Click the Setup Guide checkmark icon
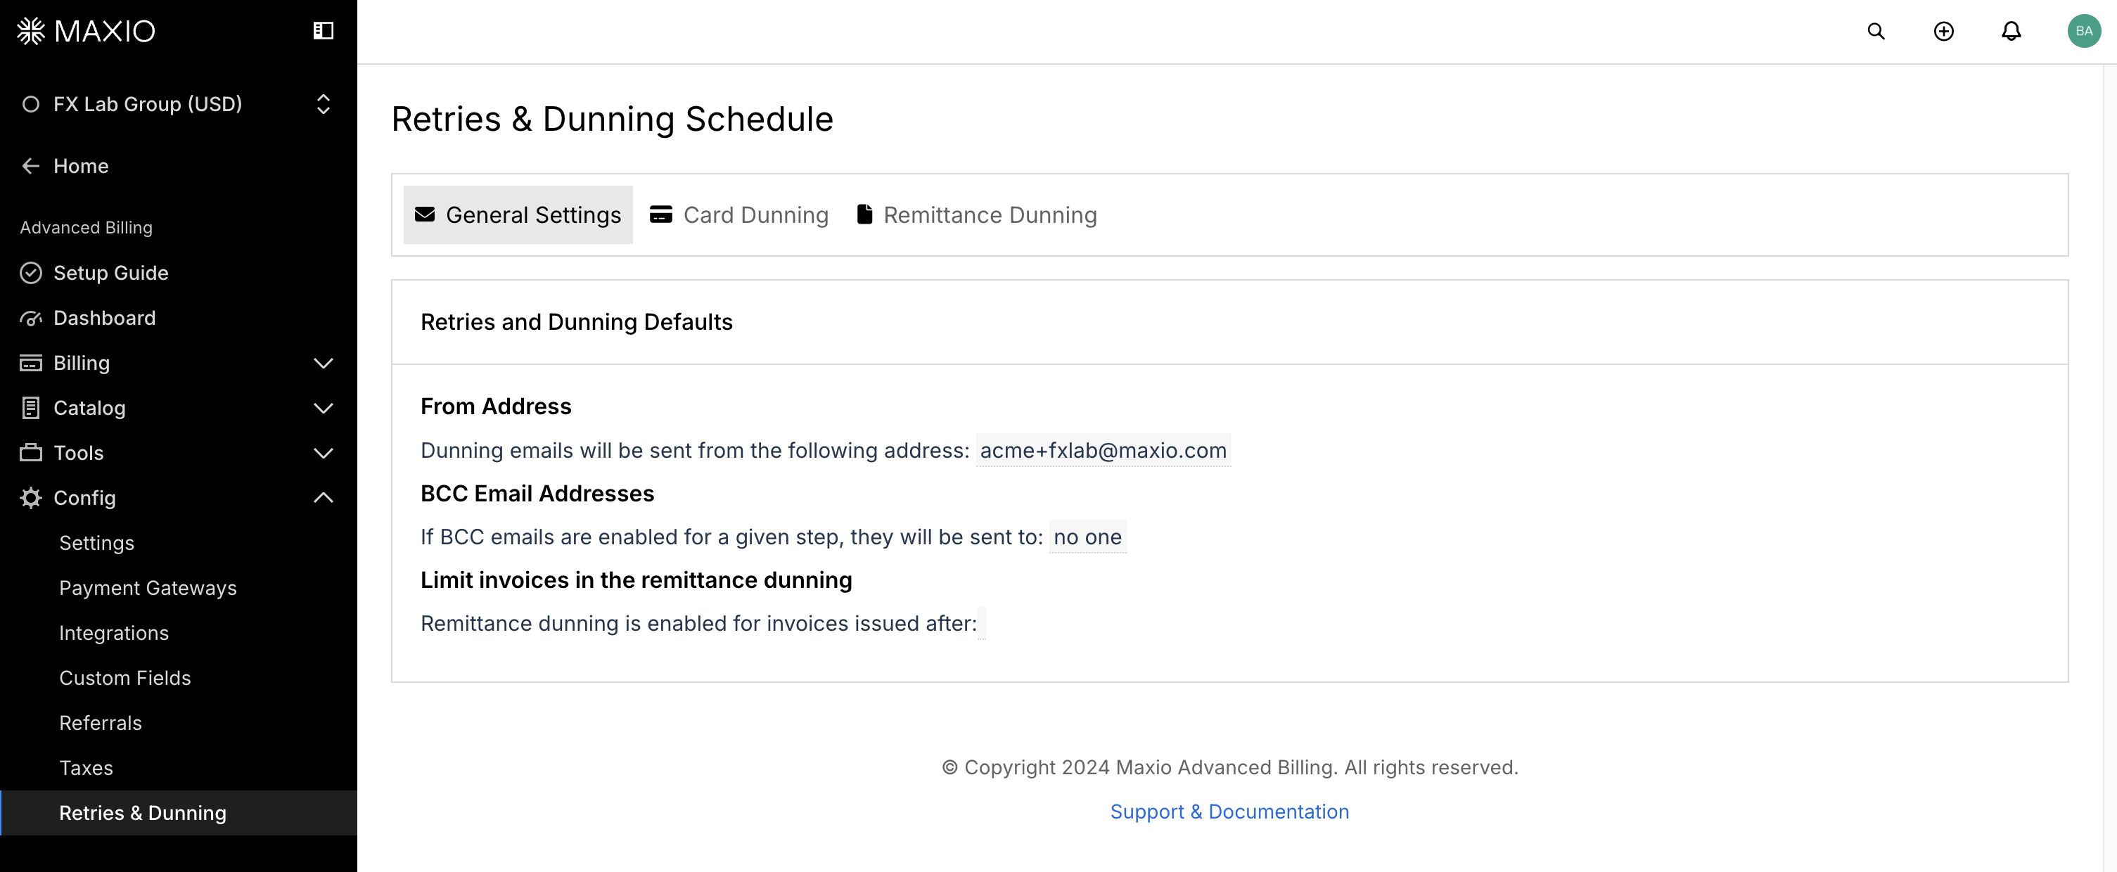The height and width of the screenshot is (872, 2117). coord(31,273)
